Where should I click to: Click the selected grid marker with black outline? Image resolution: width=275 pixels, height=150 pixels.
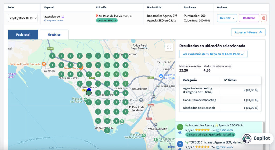tap(89, 93)
